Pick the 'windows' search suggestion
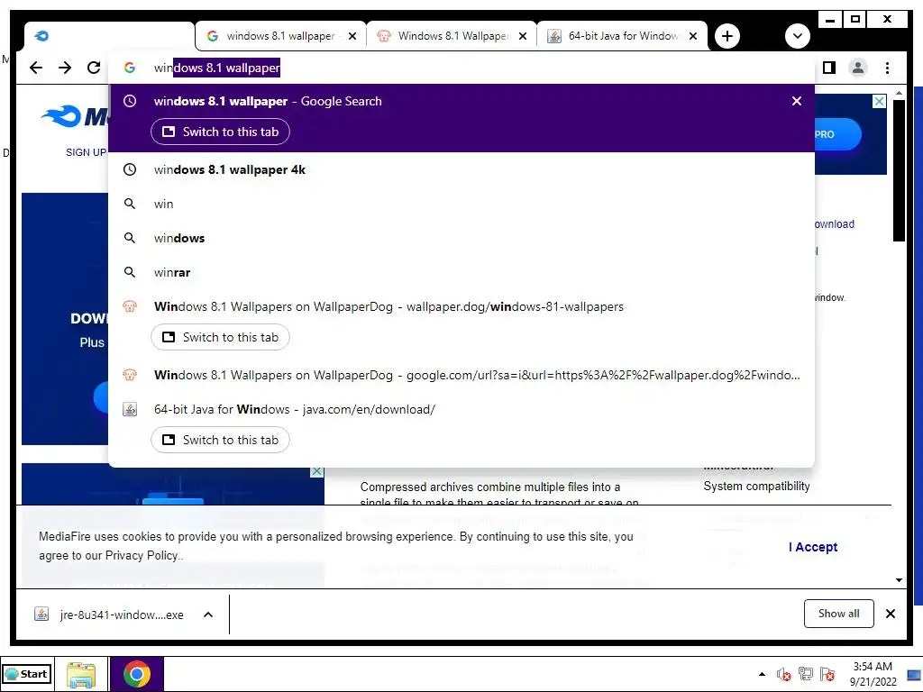This screenshot has height=692, width=923. pos(461,238)
